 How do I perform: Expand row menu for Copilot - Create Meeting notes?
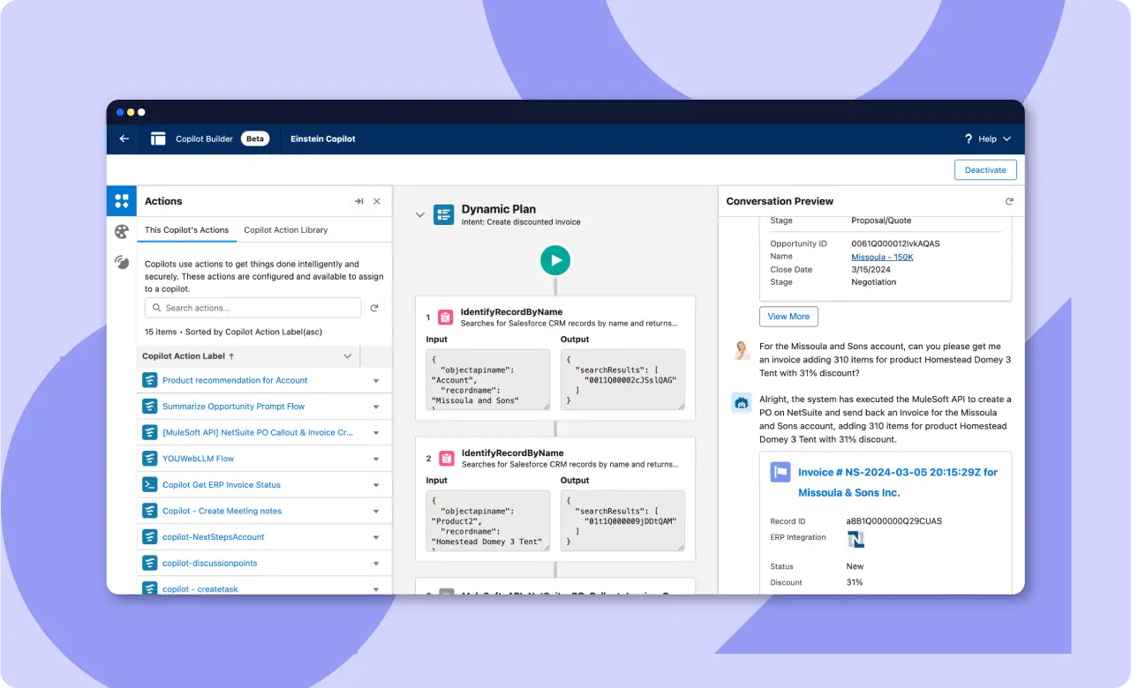click(376, 511)
